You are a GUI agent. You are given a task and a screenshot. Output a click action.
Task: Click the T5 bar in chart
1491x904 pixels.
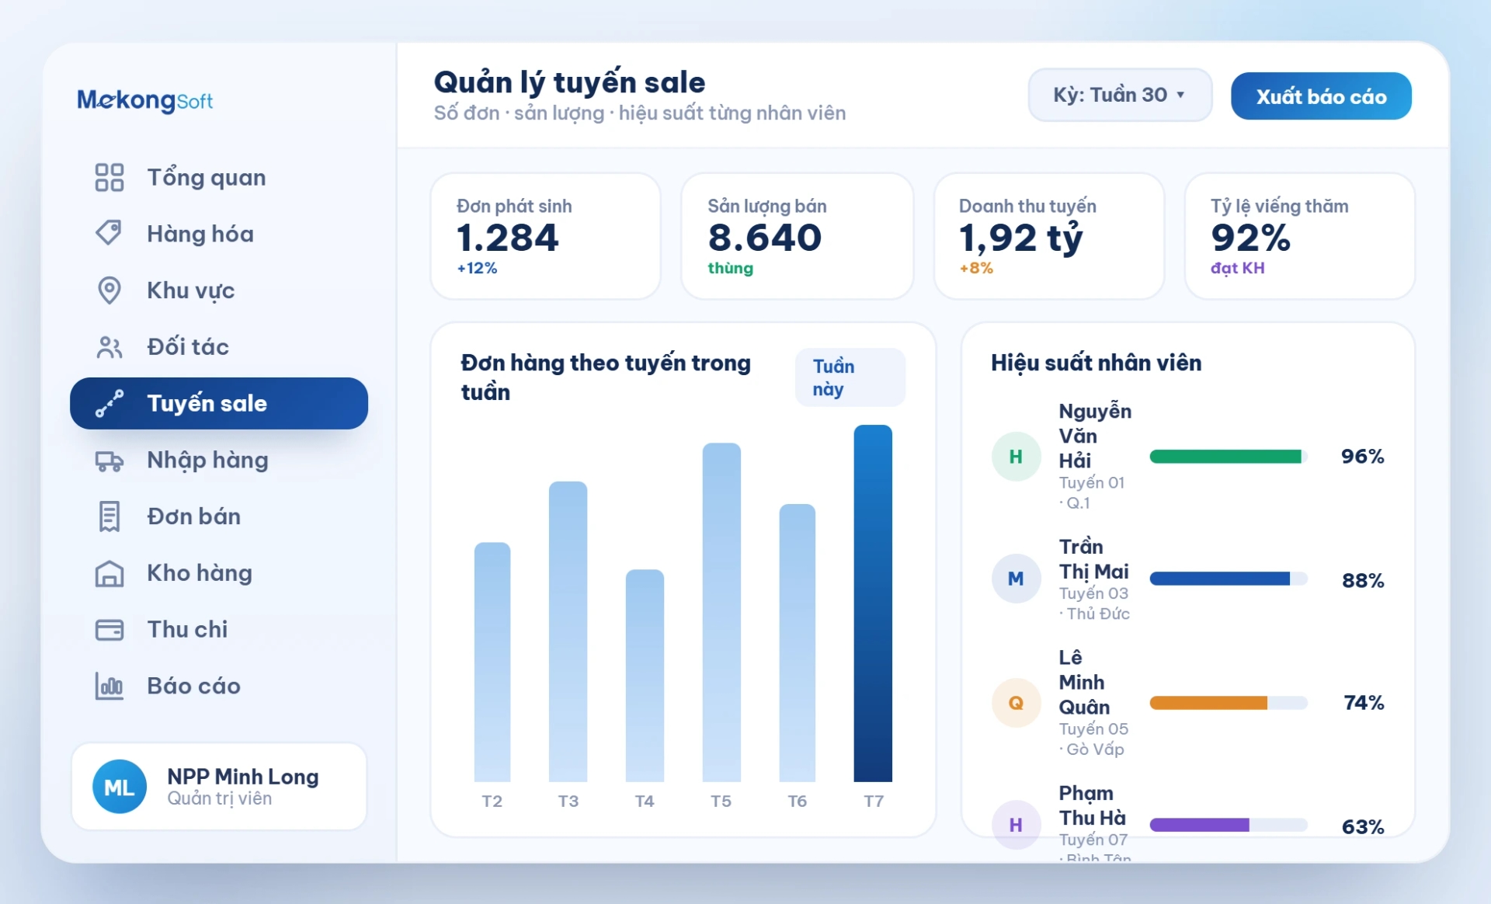click(721, 612)
